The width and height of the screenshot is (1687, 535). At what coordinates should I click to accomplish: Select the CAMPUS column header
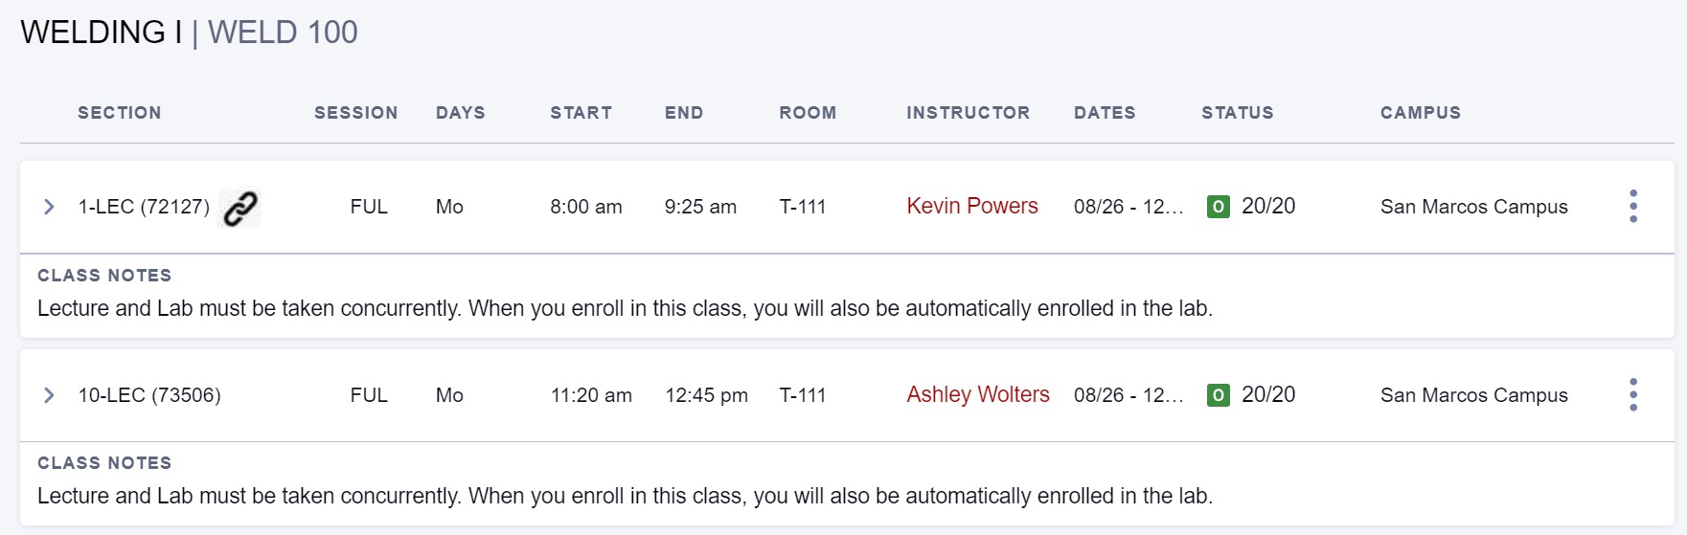1421,113
